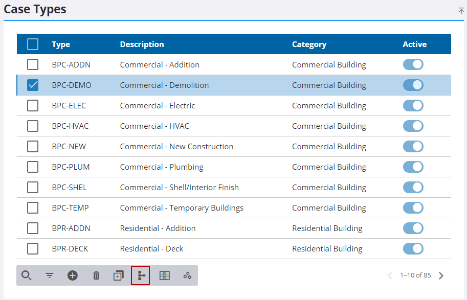The image size is (467, 300).
Task: Click the three-gears configuration icon
Action: 188,275
